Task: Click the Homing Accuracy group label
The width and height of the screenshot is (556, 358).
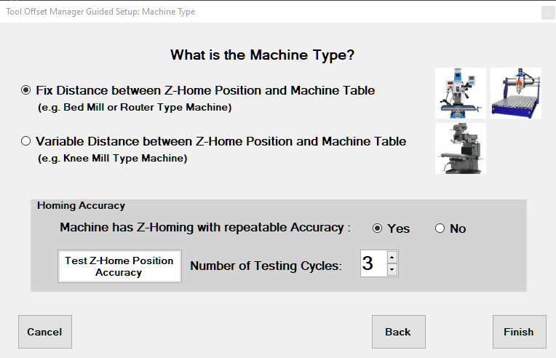Action: coord(82,206)
